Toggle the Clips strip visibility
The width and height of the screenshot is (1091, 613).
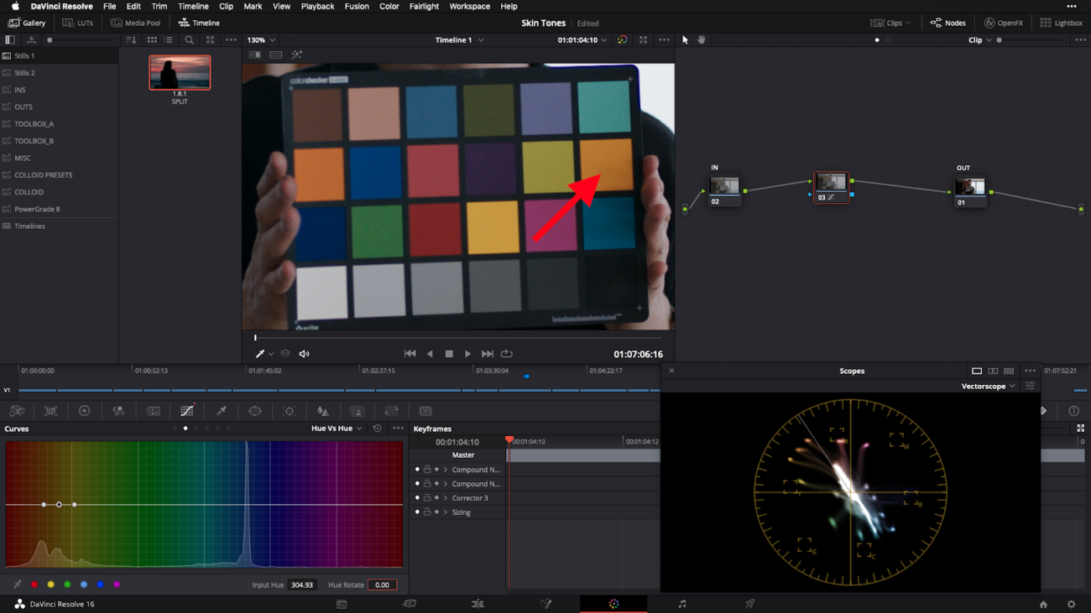pyautogui.click(x=890, y=23)
